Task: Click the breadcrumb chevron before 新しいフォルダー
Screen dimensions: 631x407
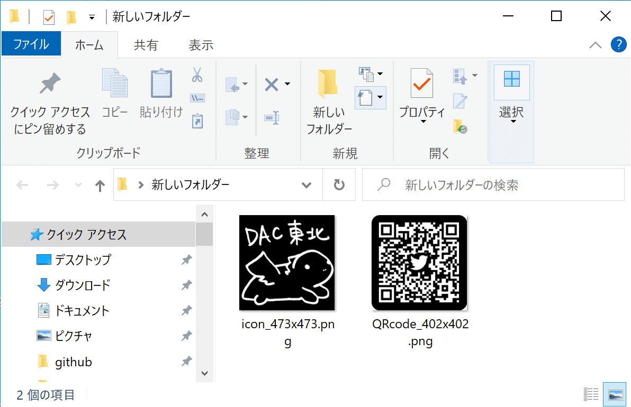Action: tap(141, 185)
